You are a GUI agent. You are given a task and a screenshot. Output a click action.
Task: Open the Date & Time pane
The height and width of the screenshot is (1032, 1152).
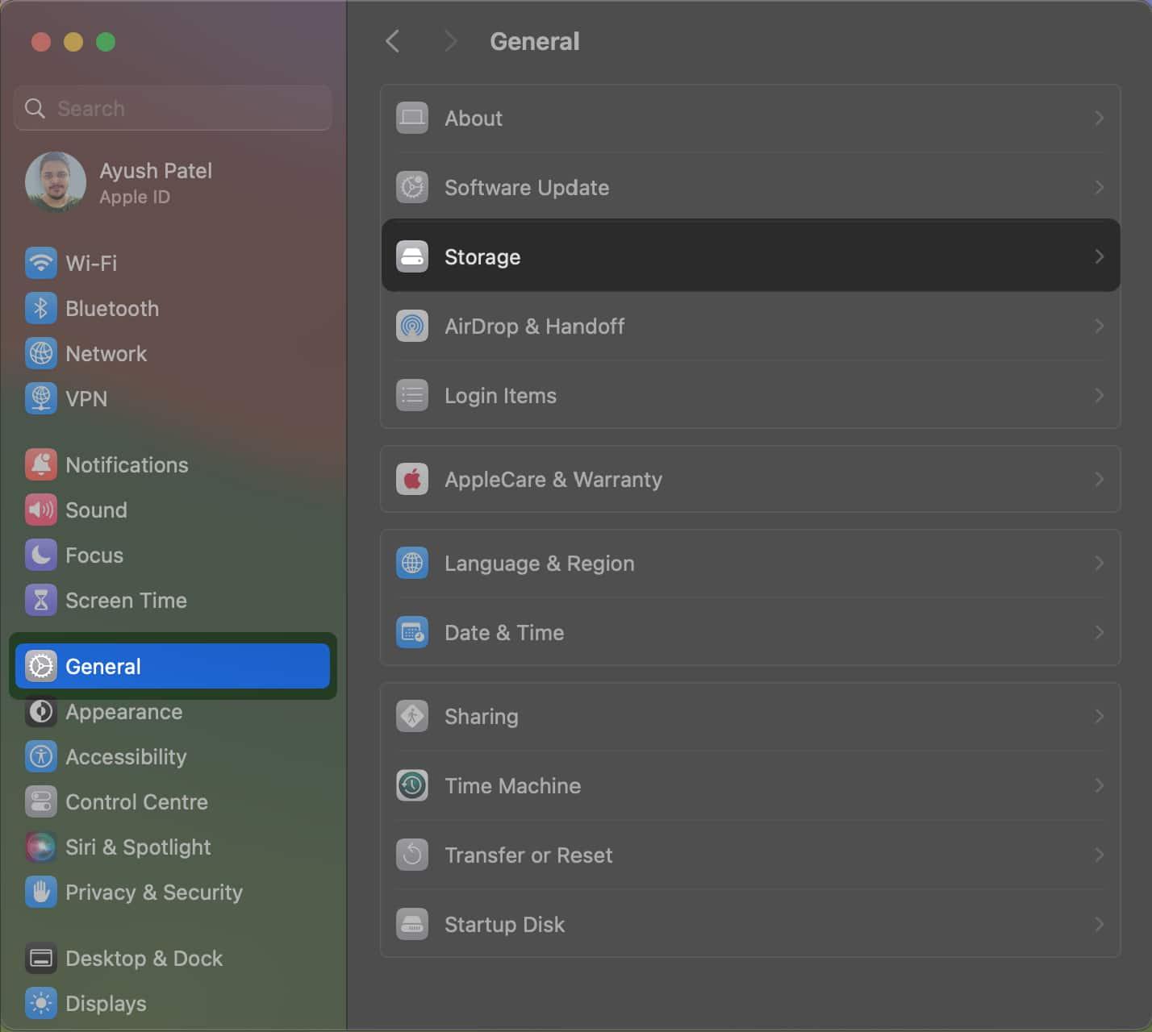[x=750, y=632]
